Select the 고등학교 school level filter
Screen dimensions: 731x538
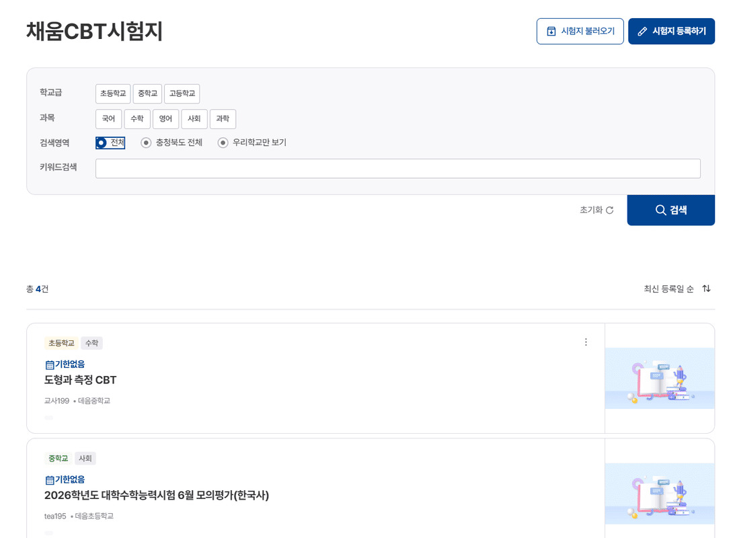tap(182, 93)
